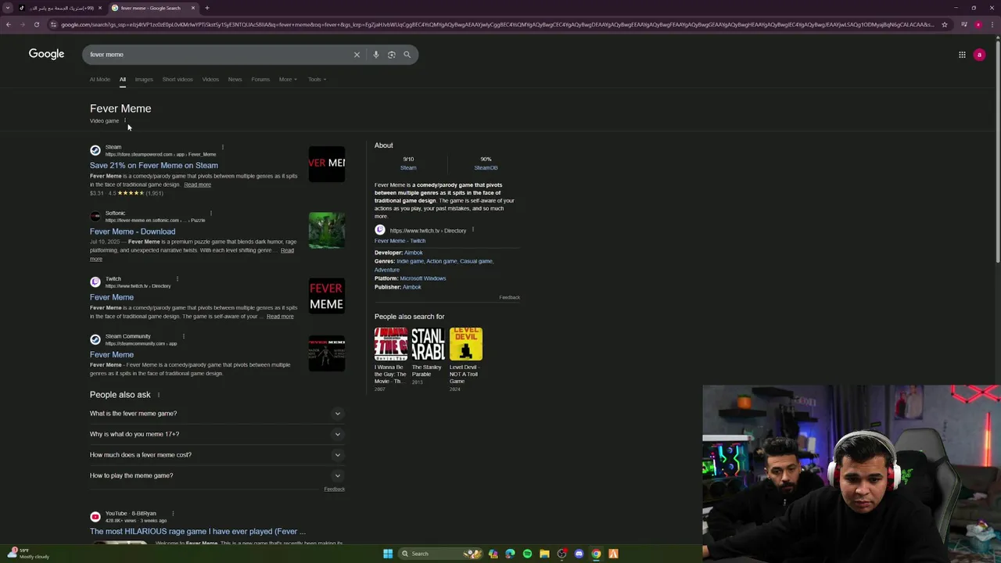Viewport: 1001px width, 563px height.
Task: Open the Chrome profile avatar in toolbar
Action: coord(978,24)
